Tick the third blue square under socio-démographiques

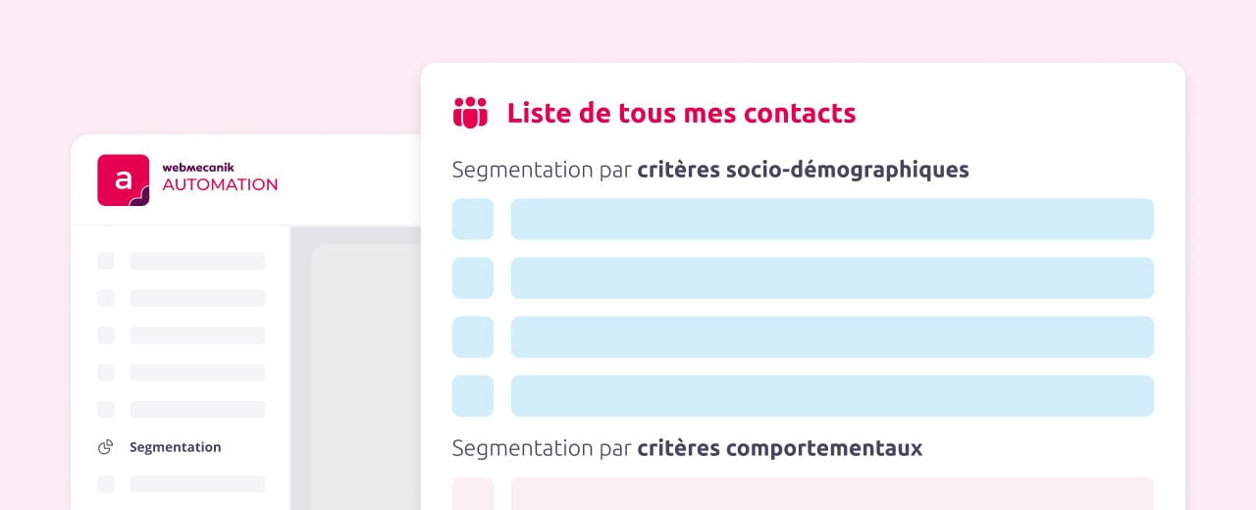472,336
